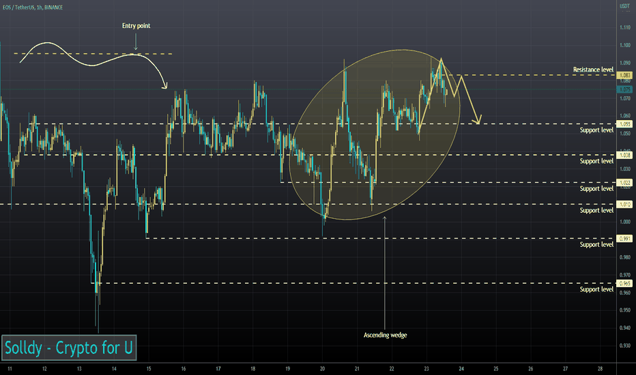Click date 17 on the time axis
The image size is (636, 375).
[218, 369]
